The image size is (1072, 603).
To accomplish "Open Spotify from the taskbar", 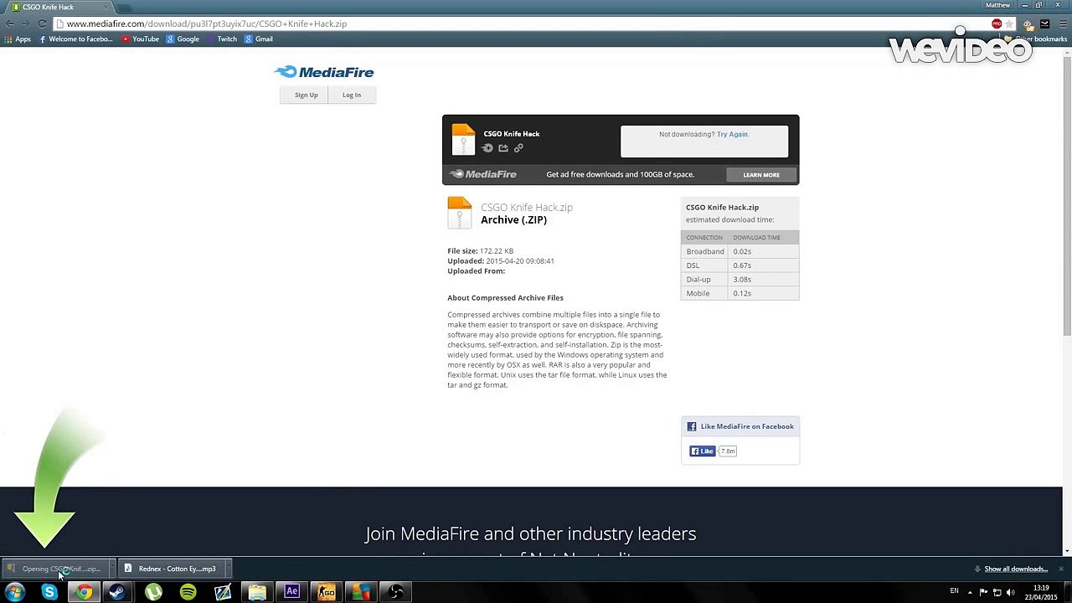I will 188,592.
